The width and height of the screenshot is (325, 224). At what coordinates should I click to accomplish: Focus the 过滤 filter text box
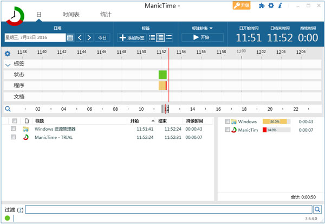pyautogui.click(x=168, y=209)
